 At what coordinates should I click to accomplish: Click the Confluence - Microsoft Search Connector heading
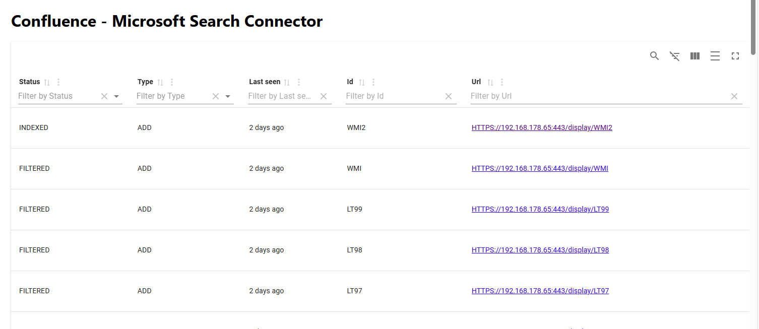point(167,21)
